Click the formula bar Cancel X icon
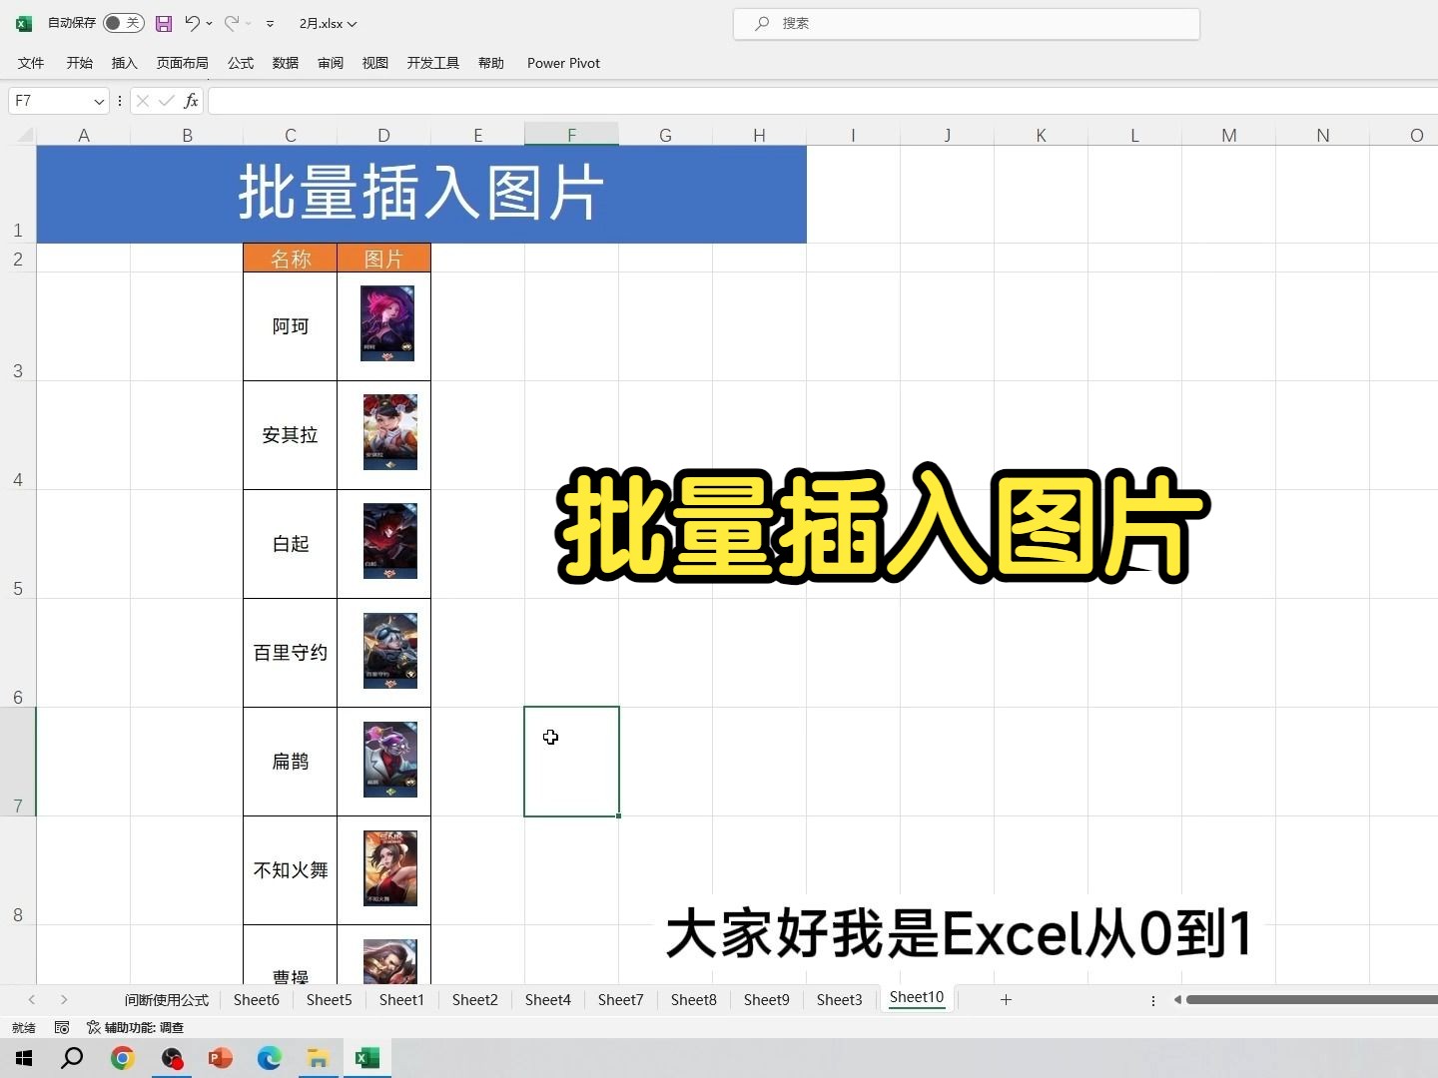 pos(143,101)
